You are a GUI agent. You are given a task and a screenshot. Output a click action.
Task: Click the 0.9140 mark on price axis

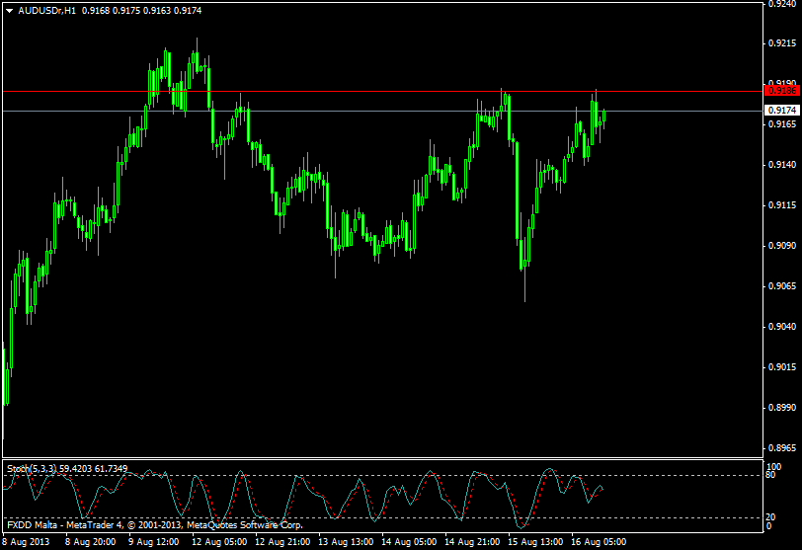[x=781, y=165]
